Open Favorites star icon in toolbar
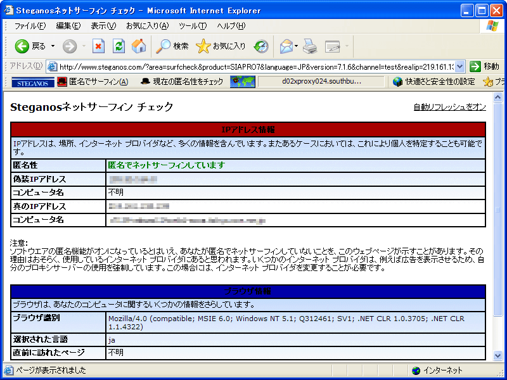The width and height of the screenshot is (507, 380). click(x=203, y=46)
